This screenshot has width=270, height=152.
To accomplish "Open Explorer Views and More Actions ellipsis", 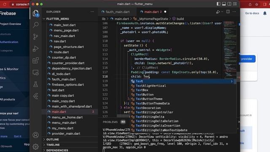I will point(92,12).
